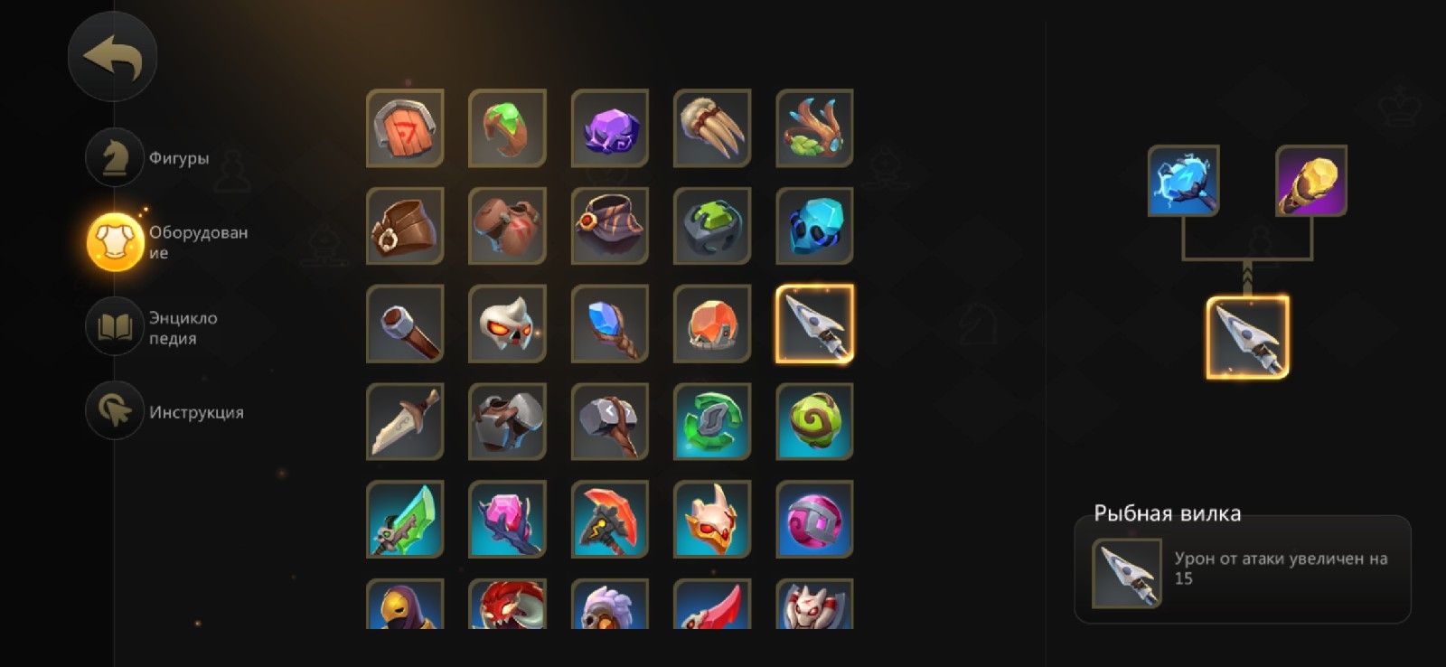
Task: Select the highlighted fish fork result item
Action: [x=1248, y=337]
